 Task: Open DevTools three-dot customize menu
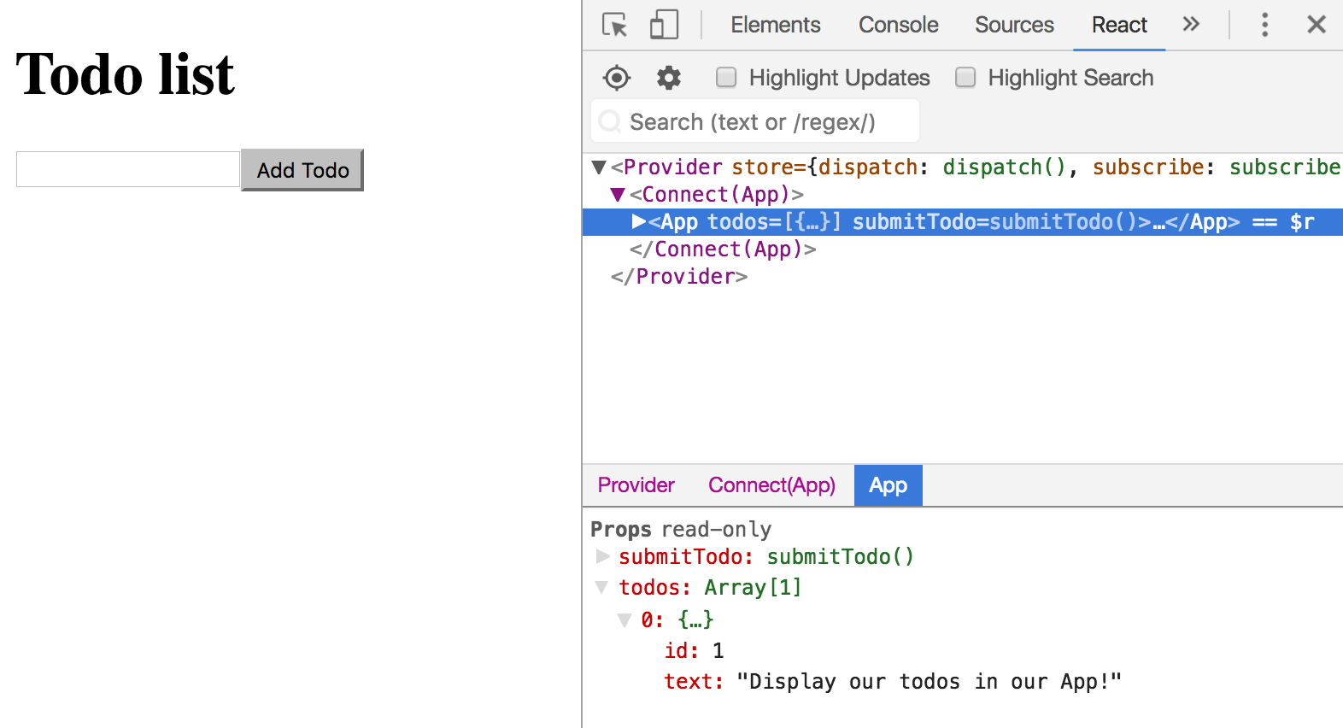[1264, 25]
